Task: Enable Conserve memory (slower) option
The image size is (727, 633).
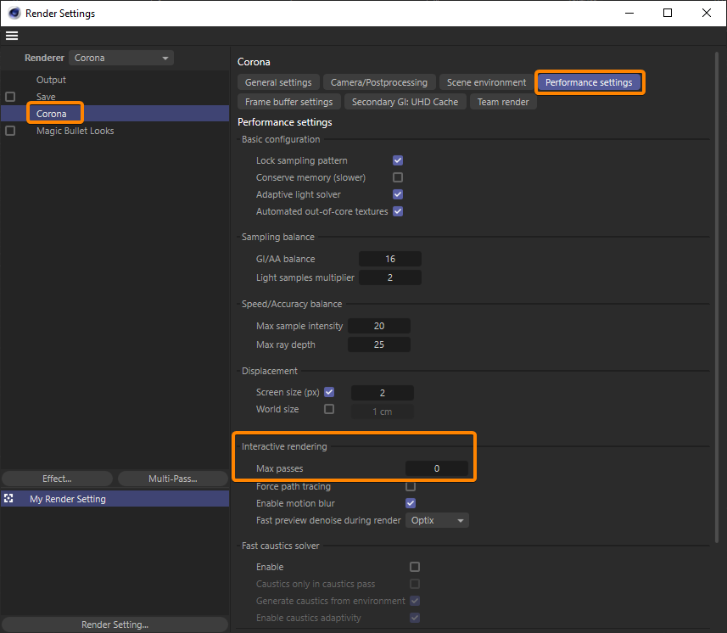Action: (398, 177)
